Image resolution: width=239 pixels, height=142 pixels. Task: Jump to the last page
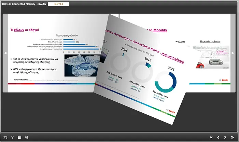coord(232,137)
